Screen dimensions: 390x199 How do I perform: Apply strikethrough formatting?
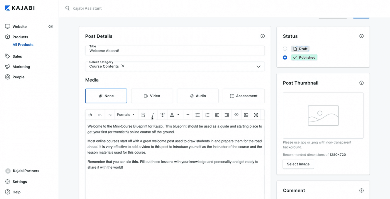162,115
